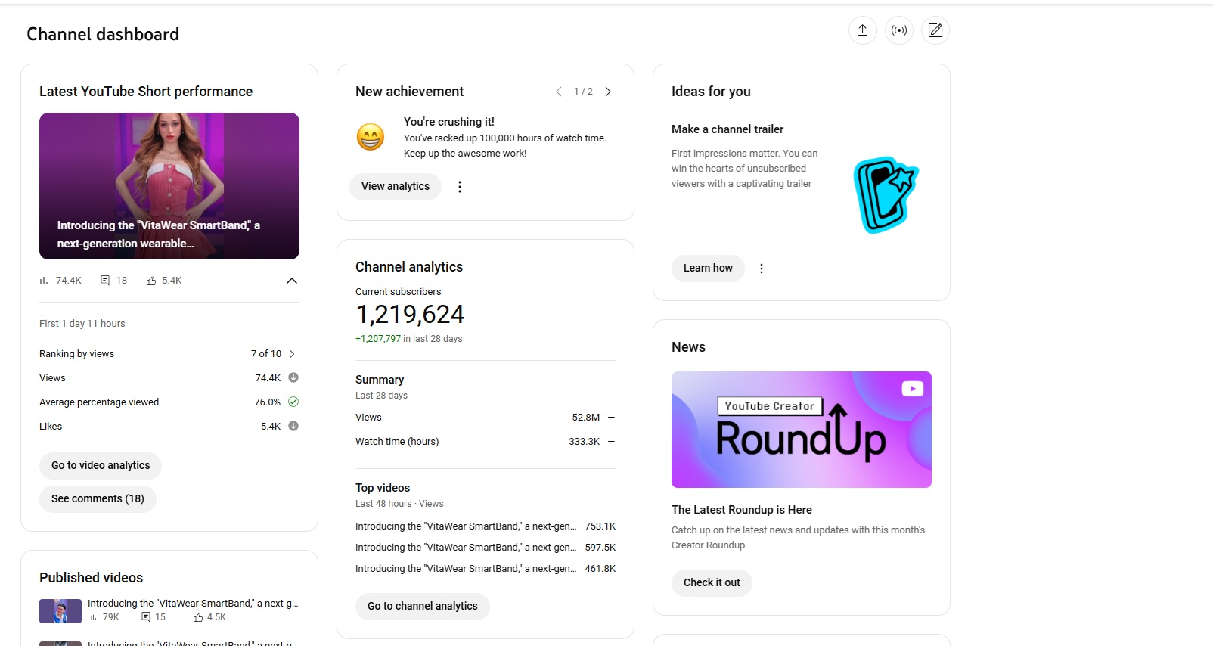The image size is (1213, 646).
Task: Click the green checkmark beside Average percentage viewed
Action: tap(293, 402)
